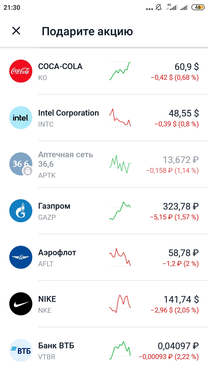
Task: Open the NIKE price chart
Action: [x=120, y=304]
